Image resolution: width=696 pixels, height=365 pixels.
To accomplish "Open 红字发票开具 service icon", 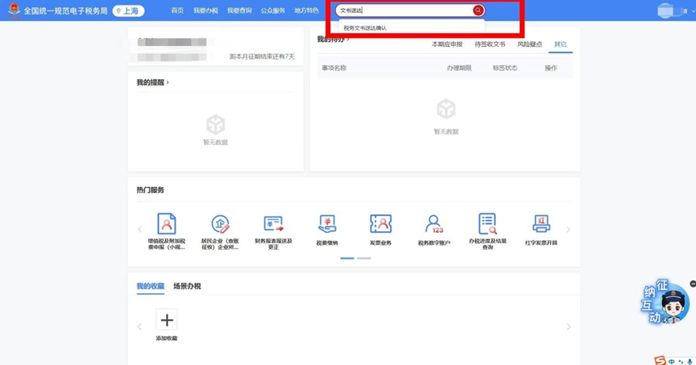I will (x=541, y=224).
